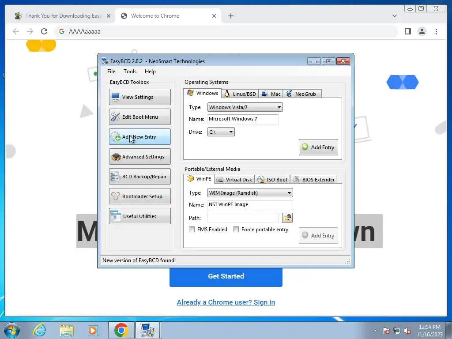Switch to the Mac tab
This screenshot has height=339, width=452.
[x=271, y=94]
